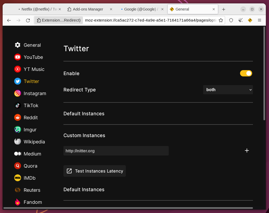
Task: Open the TikTok icon entry
Action: [17, 106]
